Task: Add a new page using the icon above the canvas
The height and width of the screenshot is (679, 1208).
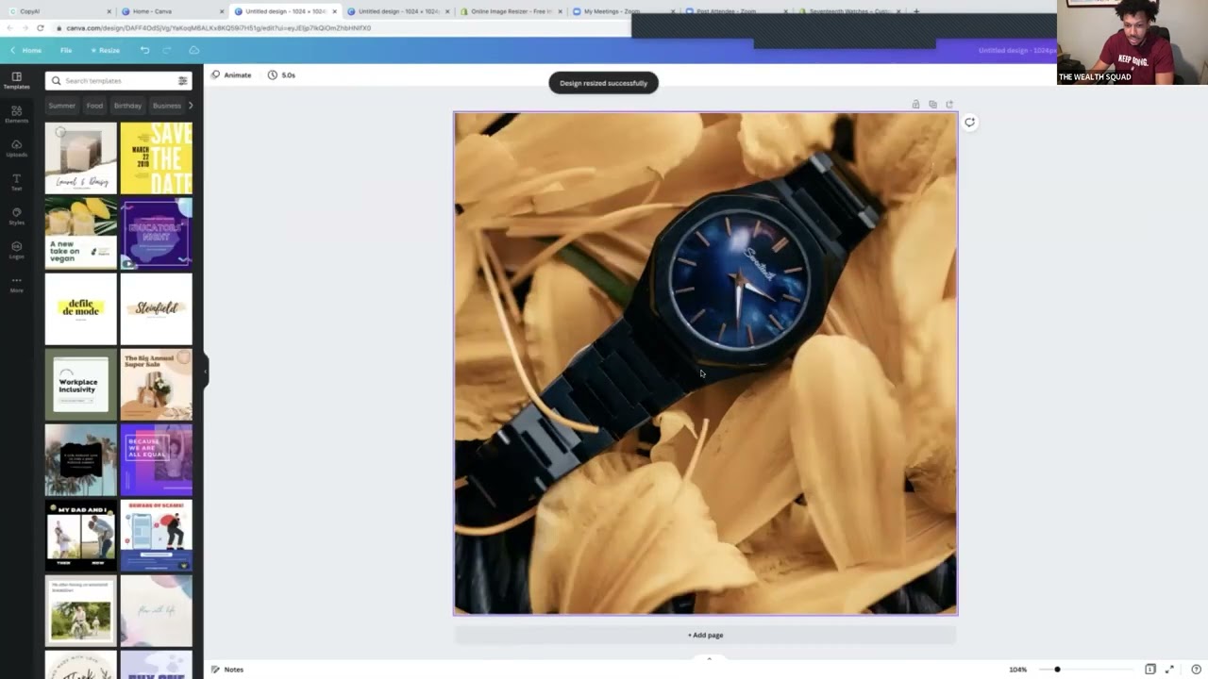Action: click(x=949, y=105)
